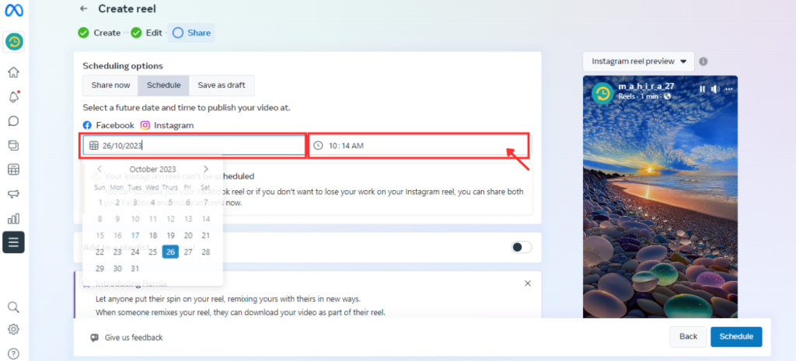The width and height of the screenshot is (796, 361).
Task: Open Help question mark icon
Action: pyautogui.click(x=14, y=353)
